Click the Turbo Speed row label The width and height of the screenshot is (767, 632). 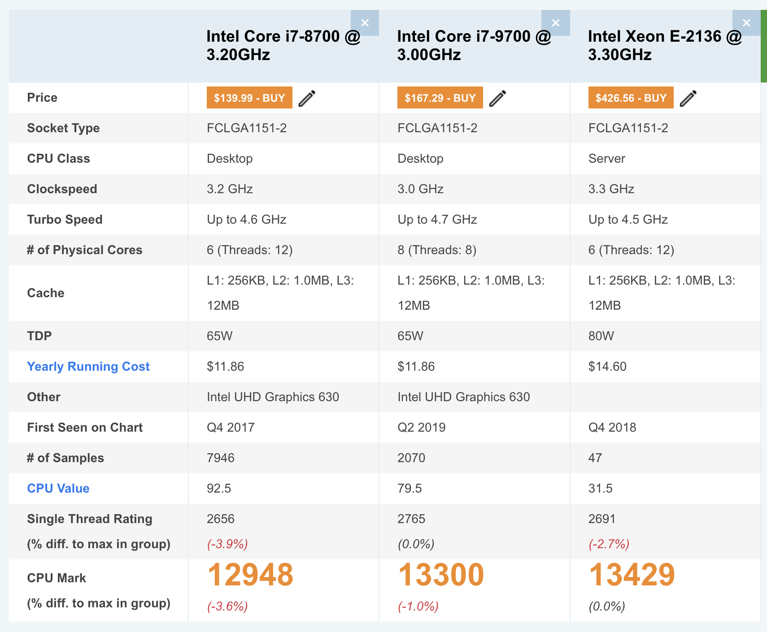pos(65,219)
